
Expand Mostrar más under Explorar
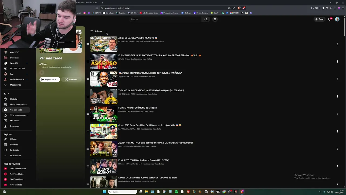coord(16,155)
